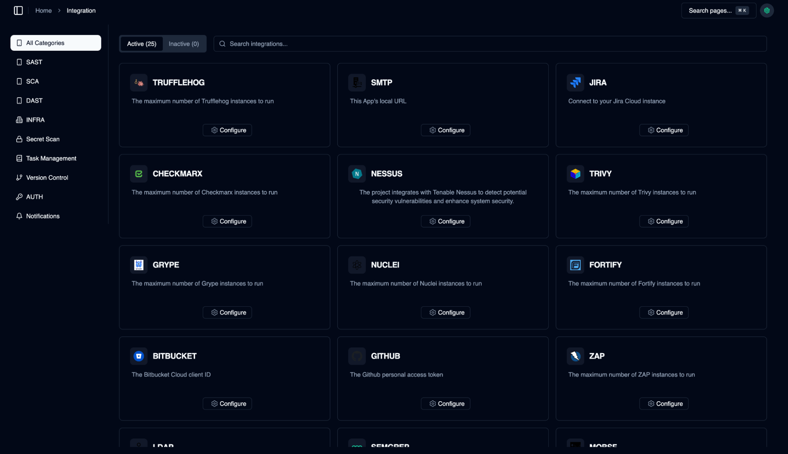Click the Trivy logo icon
Viewport: 788px width, 454px height.
point(575,174)
